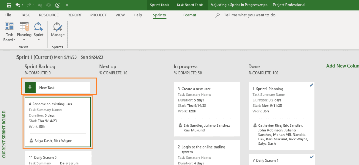Click the fx circle icon in the title bar
This screenshot has height=165, width=359.
pos(58,5)
